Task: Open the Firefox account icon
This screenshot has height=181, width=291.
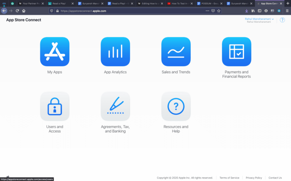Action: pyautogui.click(x=266, y=11)
